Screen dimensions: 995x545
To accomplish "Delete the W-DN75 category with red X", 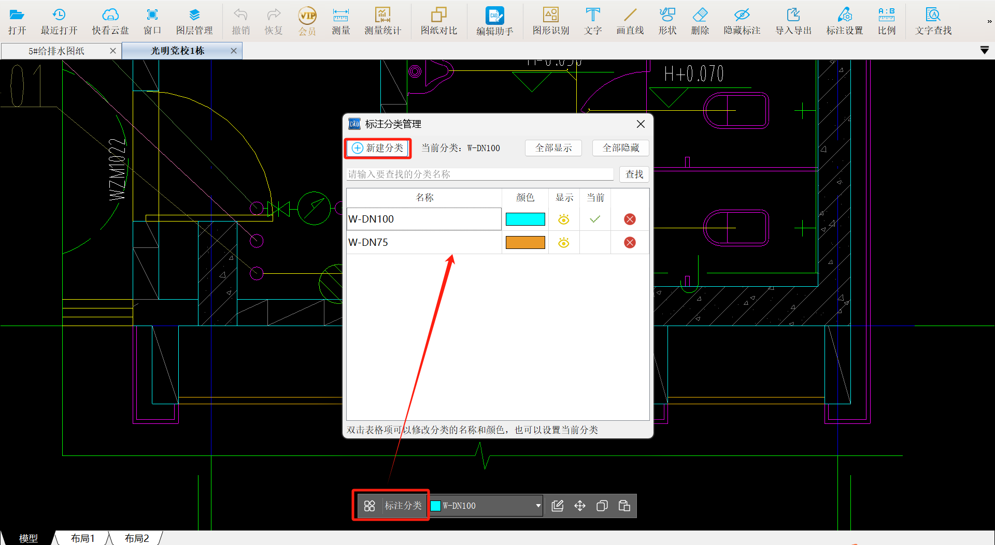I will click(x=630, y=243).
